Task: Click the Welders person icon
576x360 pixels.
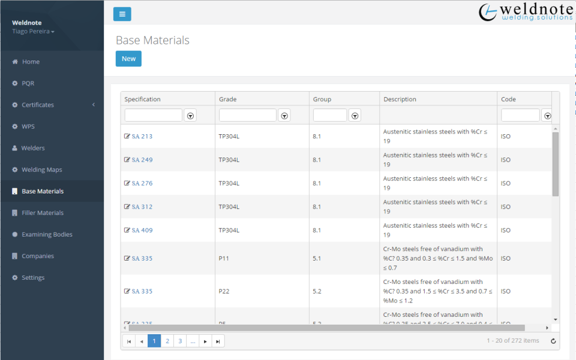Action: click(14, 148)
